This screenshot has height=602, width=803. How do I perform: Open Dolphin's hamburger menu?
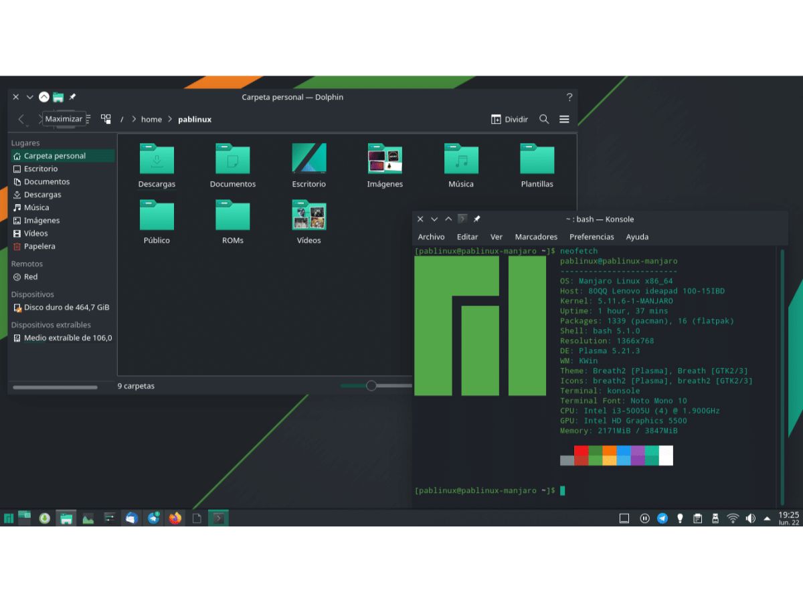tap(564, 119)
